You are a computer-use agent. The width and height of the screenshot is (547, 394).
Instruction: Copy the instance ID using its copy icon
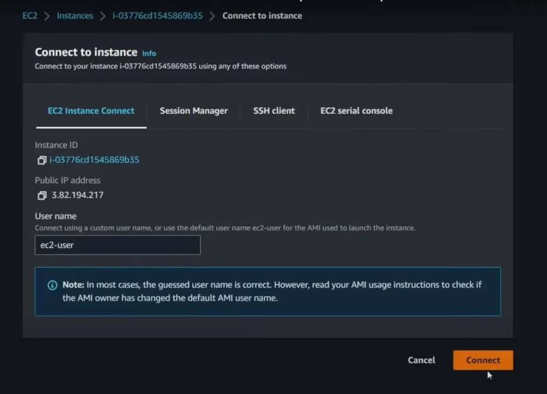pos(42,160)
